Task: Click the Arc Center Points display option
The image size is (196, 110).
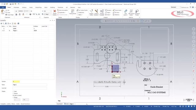Action: click(82, 10)
